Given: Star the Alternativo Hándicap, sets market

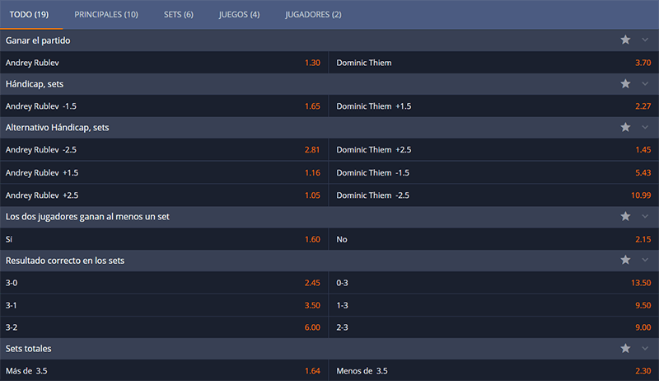Looking at the screenshot, I should (625, 127).
